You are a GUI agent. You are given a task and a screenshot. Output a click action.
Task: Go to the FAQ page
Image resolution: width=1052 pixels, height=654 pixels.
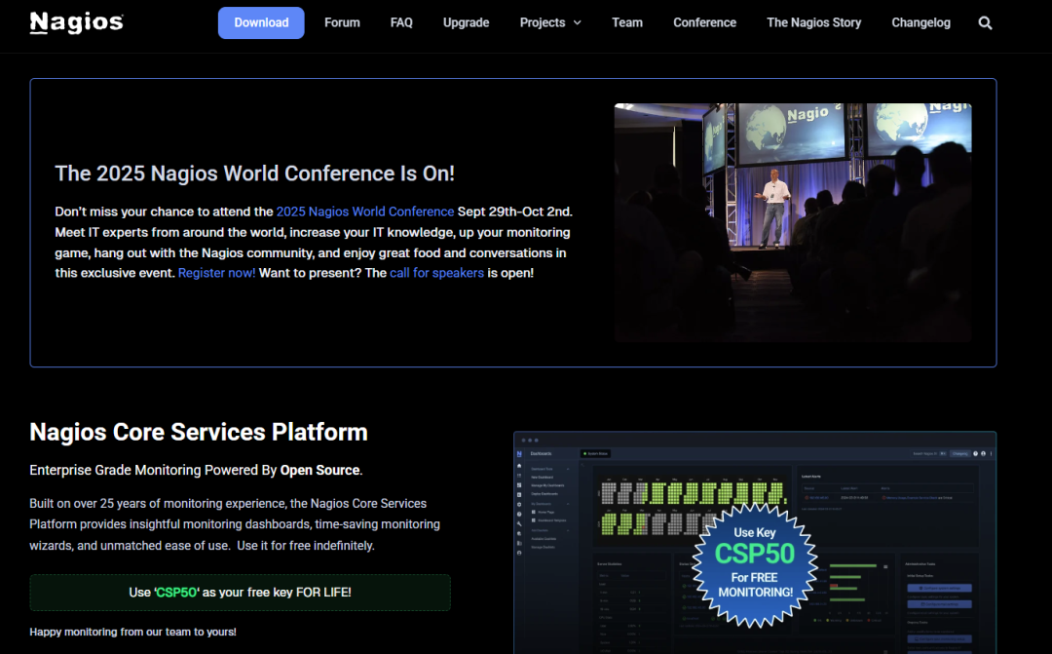click(401, 22)
